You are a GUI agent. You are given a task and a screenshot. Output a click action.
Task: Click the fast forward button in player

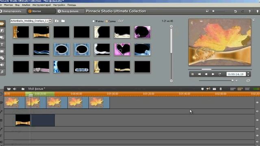click(213, 74)
